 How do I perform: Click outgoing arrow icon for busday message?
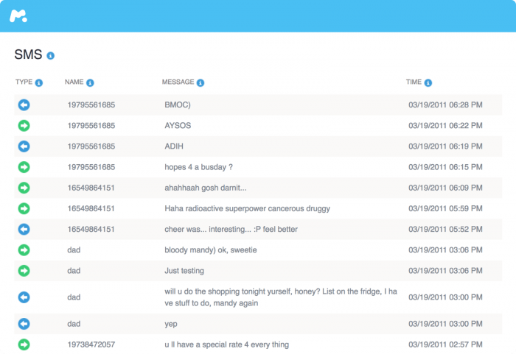[24, 167]
